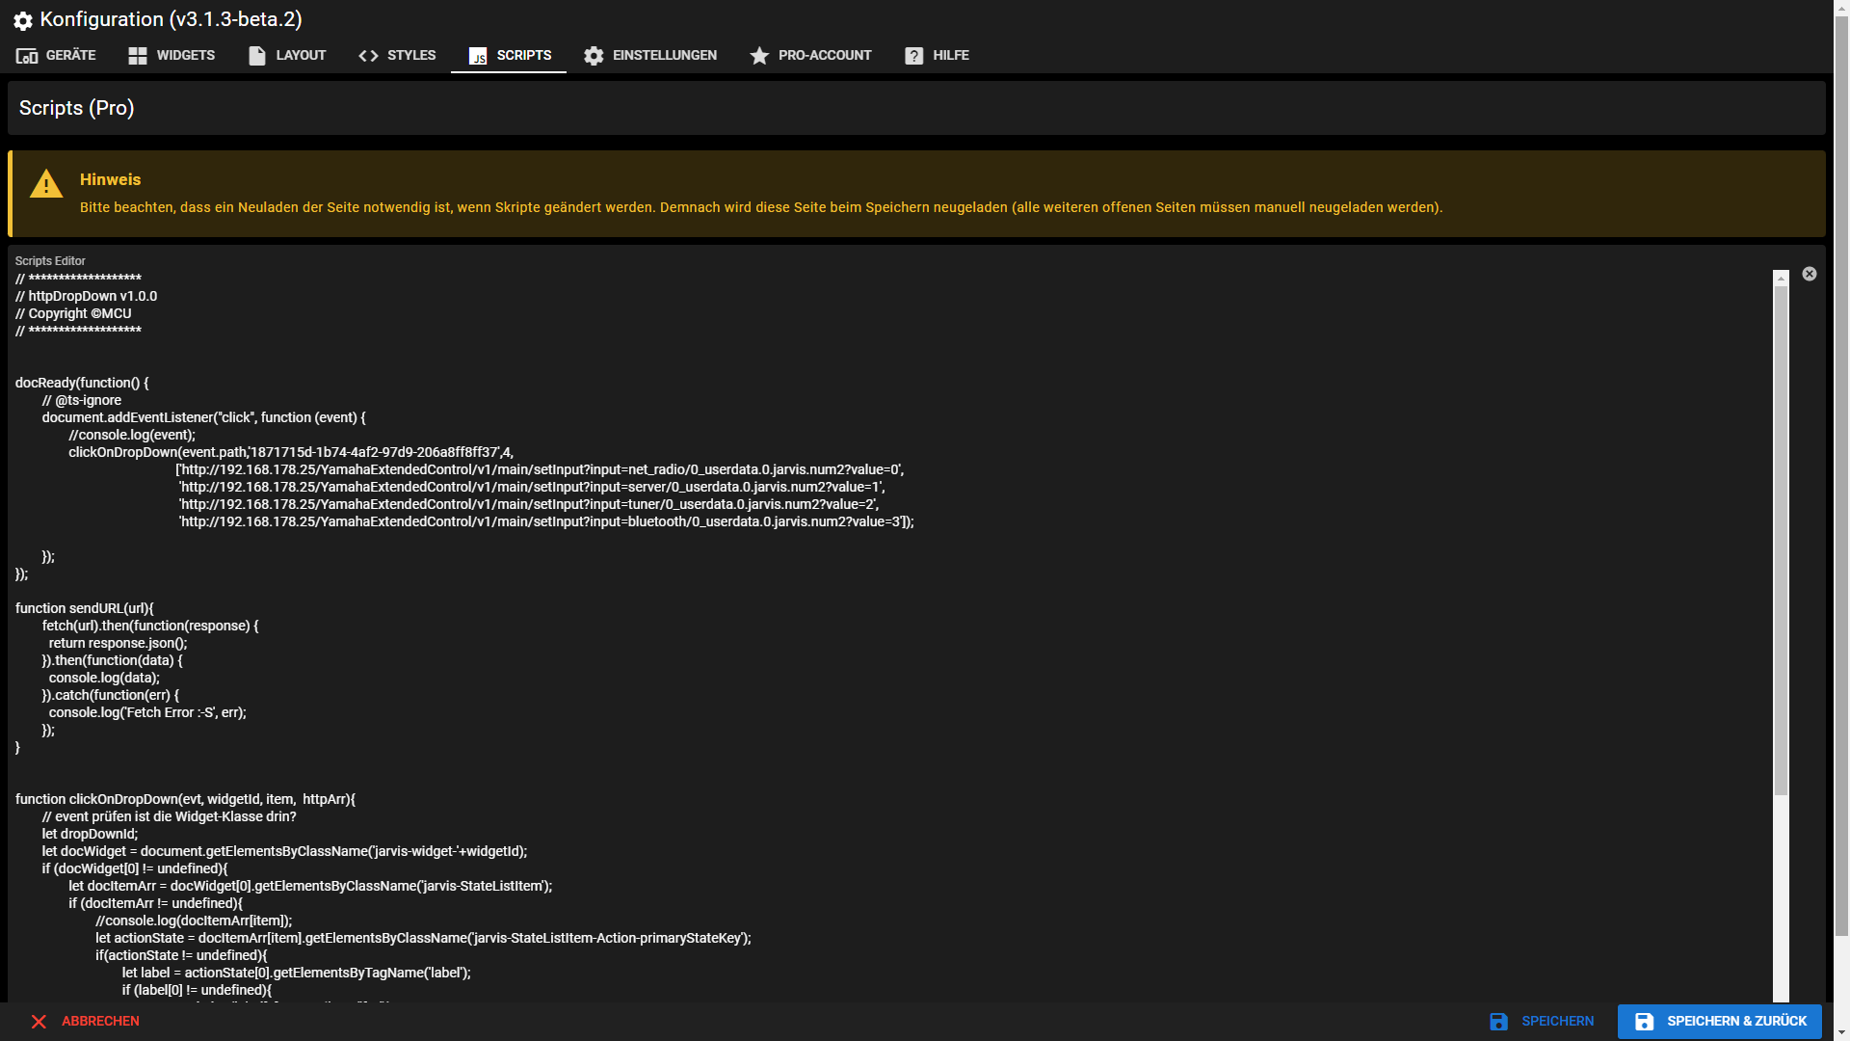
Task: Click the 'docReady(function() {' line
Action: pyautogui.click(x=82, y=383)
